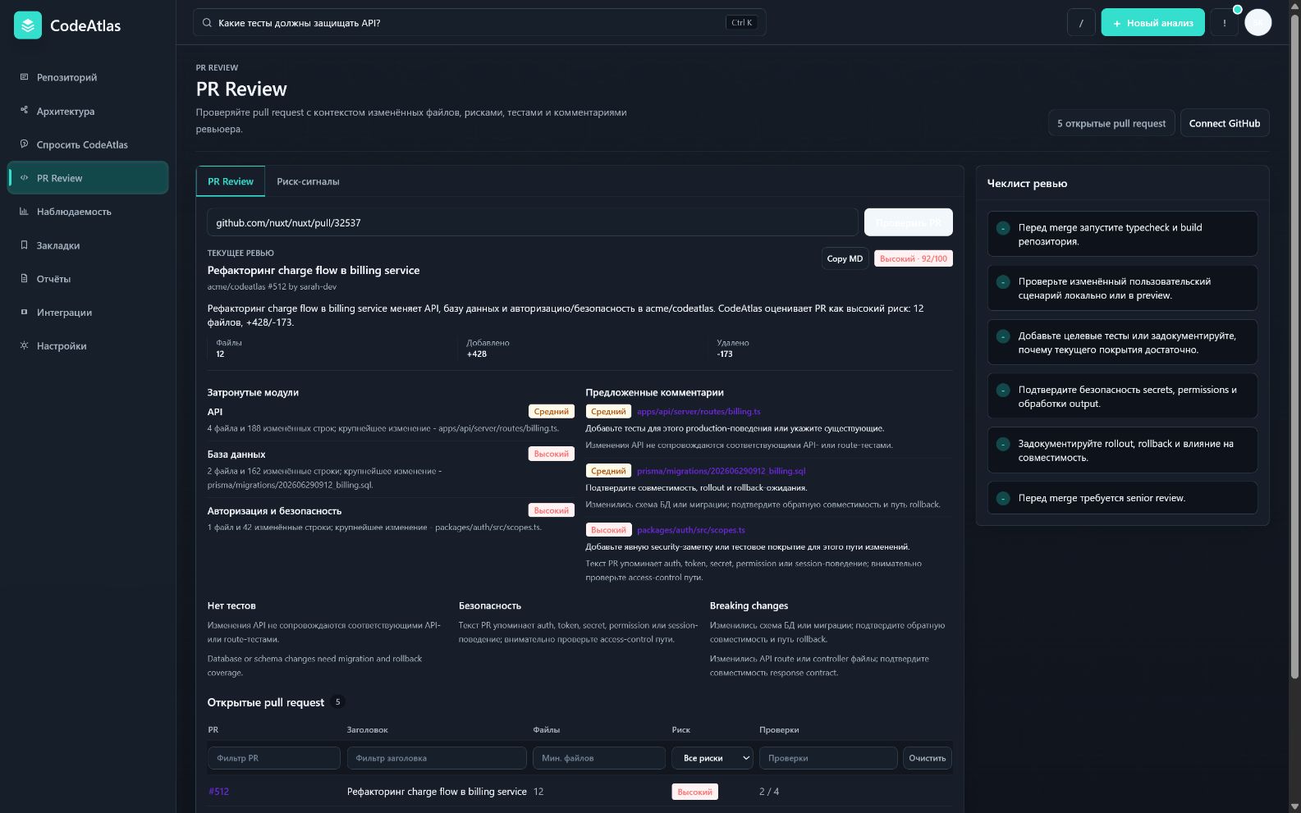The image size is (1301, 813).
Task: Click the Риск column header
Action: click(x=681, y=730)
